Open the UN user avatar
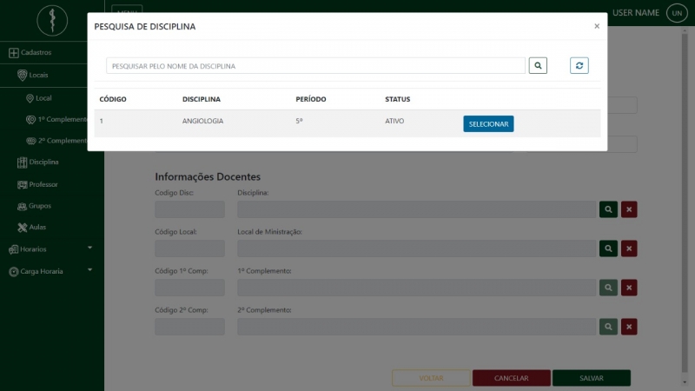 (676, 13)
